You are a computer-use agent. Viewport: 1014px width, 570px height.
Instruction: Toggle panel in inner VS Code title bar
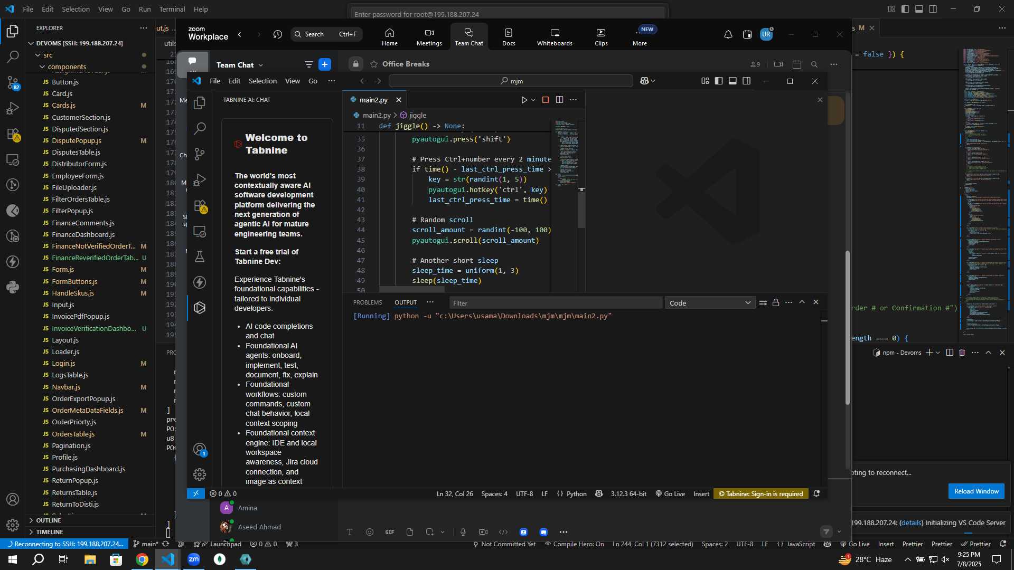pyautogui.click(x=733, y=81)
